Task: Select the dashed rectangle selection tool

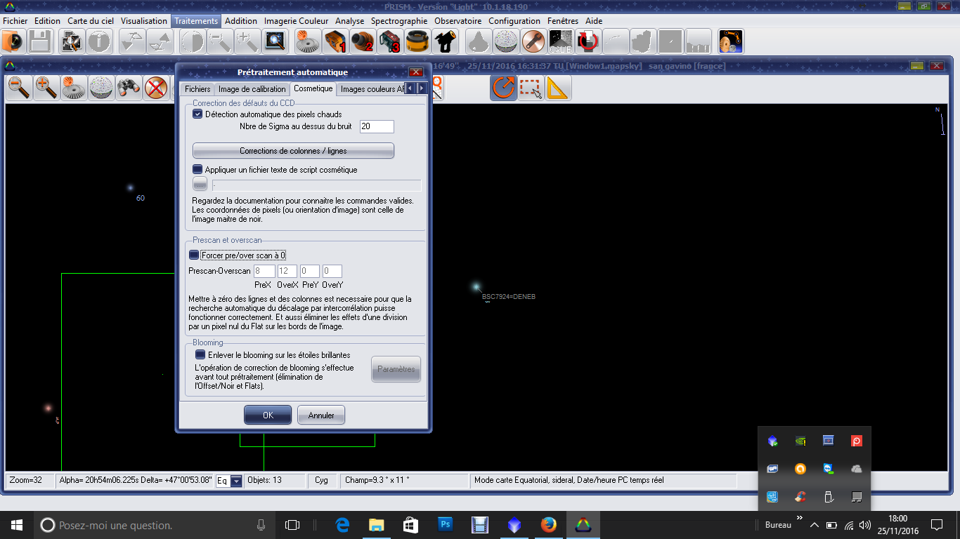Action: 531,88
